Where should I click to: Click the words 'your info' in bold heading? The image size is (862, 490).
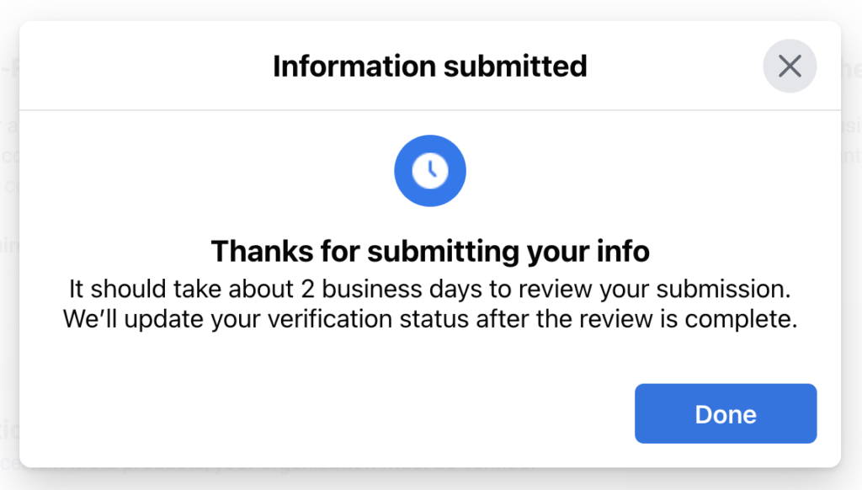point(588,252)
